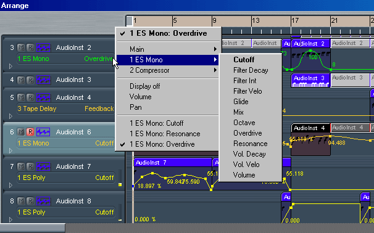
Task: Open the Cutoff automation parameter menu on track 8
Action: point(104,212)
